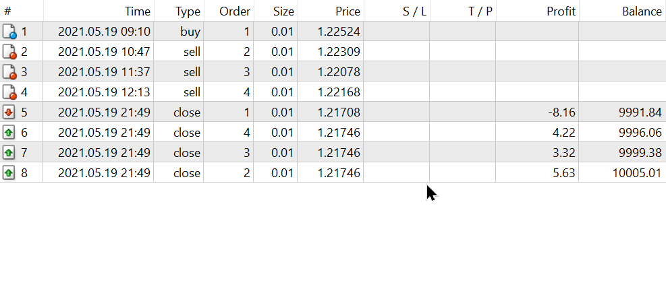Click the green close icon in row 8
Viewport: 666px width, 295px height.
[9, 172]
